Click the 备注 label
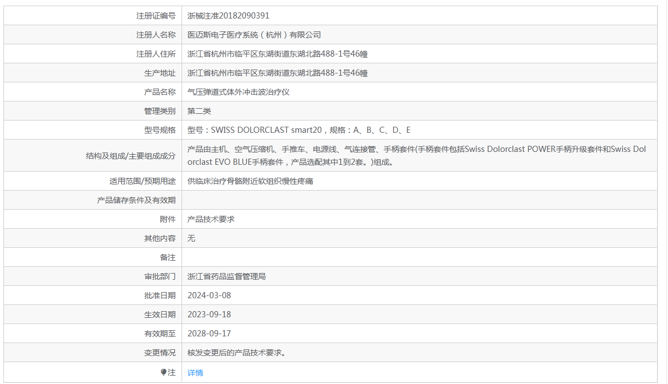 click(x=168, y=257)
